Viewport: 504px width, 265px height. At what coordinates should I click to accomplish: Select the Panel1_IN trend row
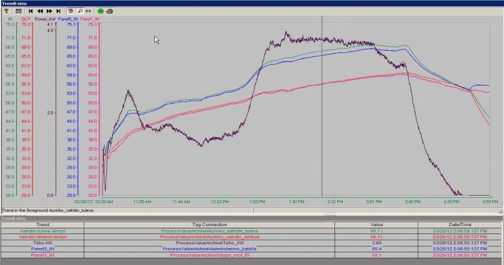[252, 255]
